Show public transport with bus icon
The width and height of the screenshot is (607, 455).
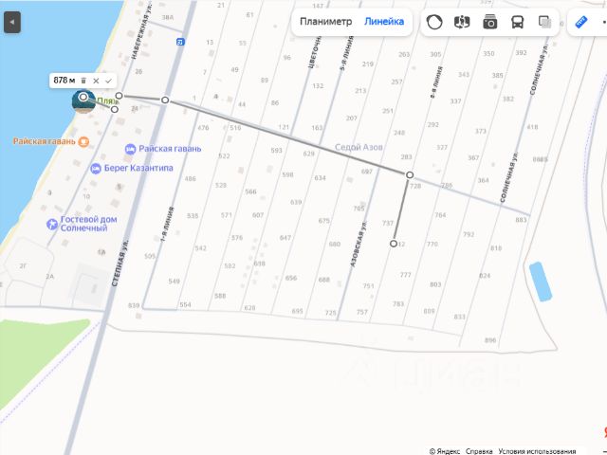point(517,22)
